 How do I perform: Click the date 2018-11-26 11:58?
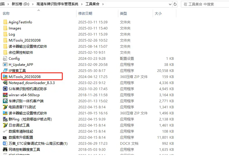click(93, 95)
